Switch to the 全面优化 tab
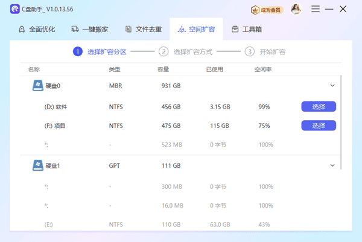This screenshot has width=362, height=242. tap(36, 29)
